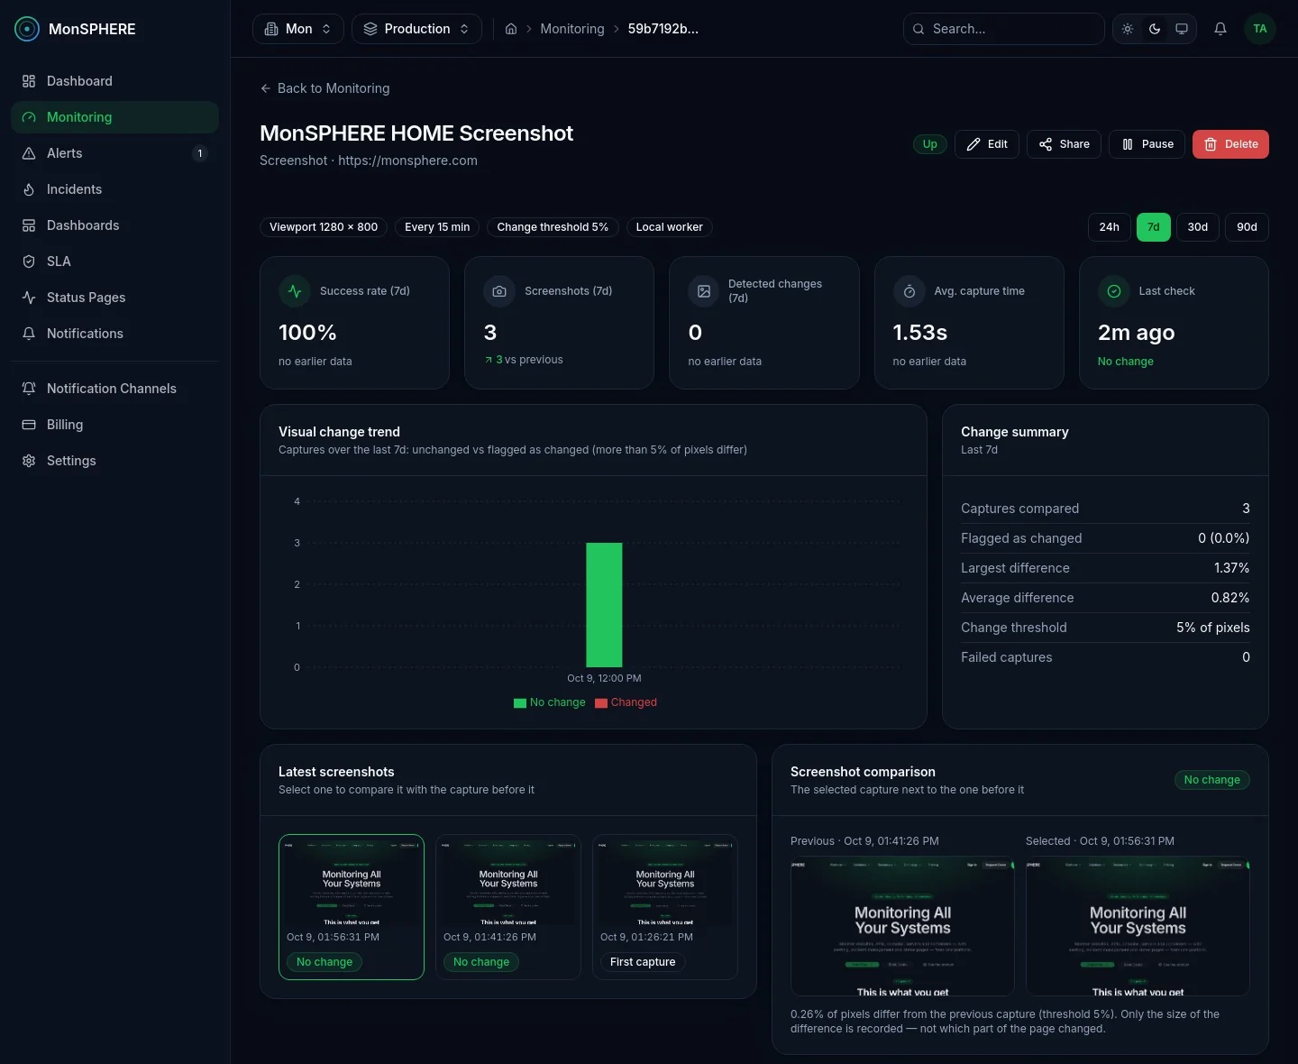The width and height of the screenshot is (1298, 1064).
Task: Open Status Pages in sidebar
Action: (114, 298)
